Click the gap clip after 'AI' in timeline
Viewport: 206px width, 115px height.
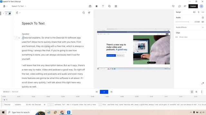pos(51,104)
